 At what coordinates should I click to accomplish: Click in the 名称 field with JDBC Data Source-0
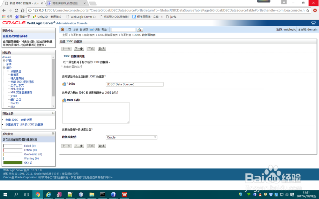point(135,84)
